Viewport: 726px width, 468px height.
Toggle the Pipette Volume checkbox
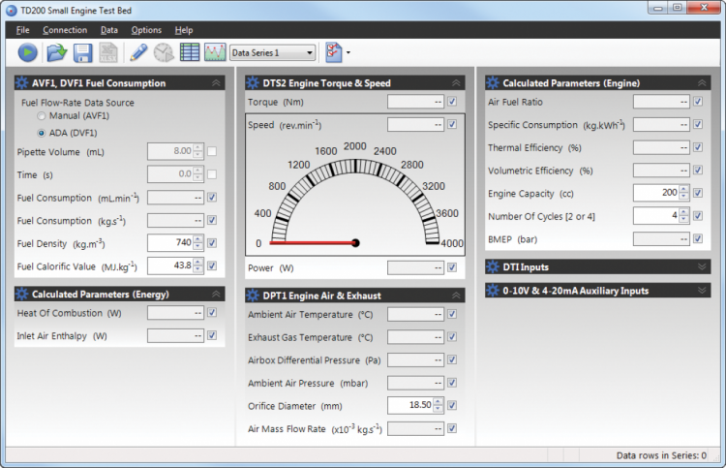tap(212, 151)
